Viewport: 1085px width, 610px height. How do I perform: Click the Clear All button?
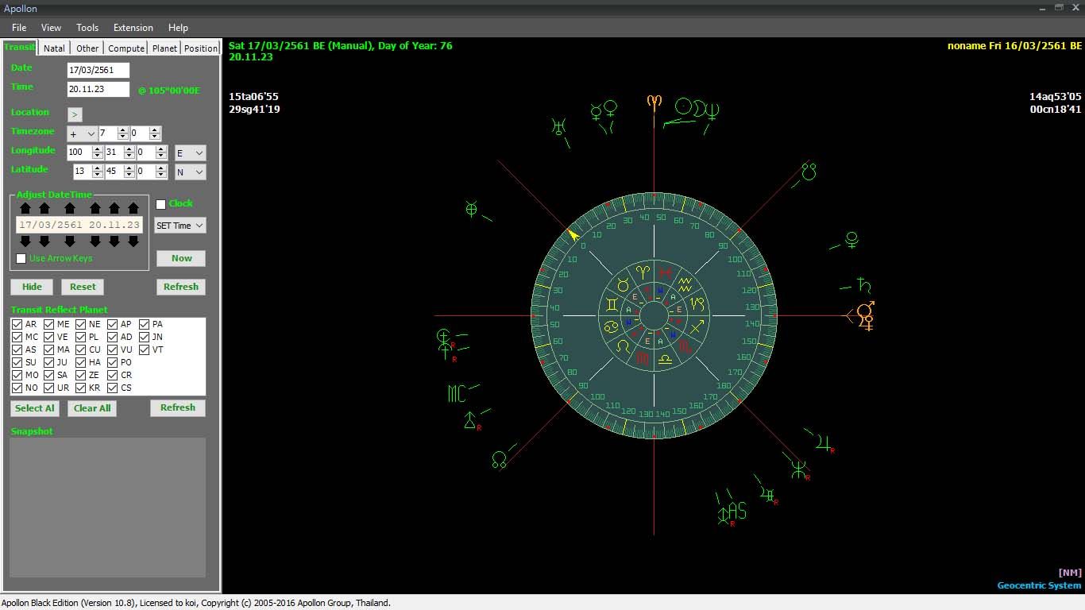tap(92, 408)
